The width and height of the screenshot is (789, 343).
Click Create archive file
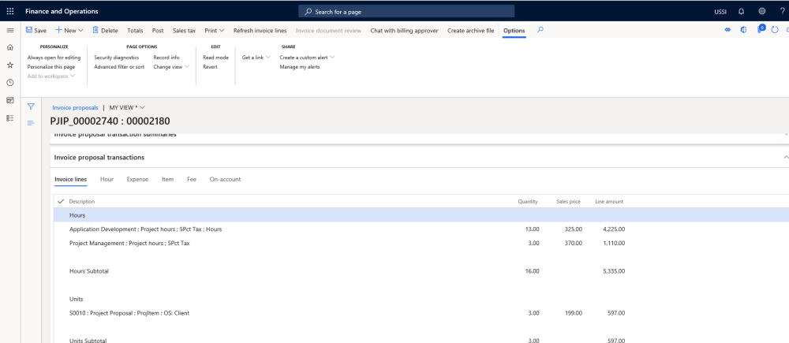tap(470, 30)
